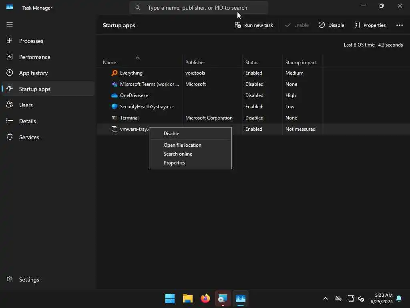
Task: Click the toolbar Disable button
Action: [x=331, y=25]
